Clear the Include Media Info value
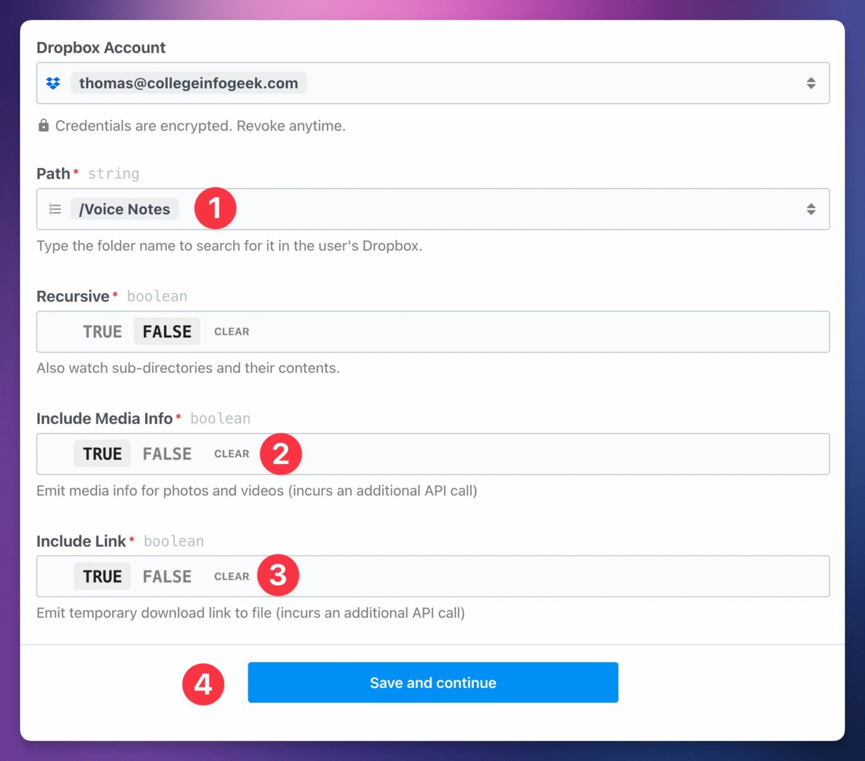This screenshot has width=865, height=761. (231, 453)
